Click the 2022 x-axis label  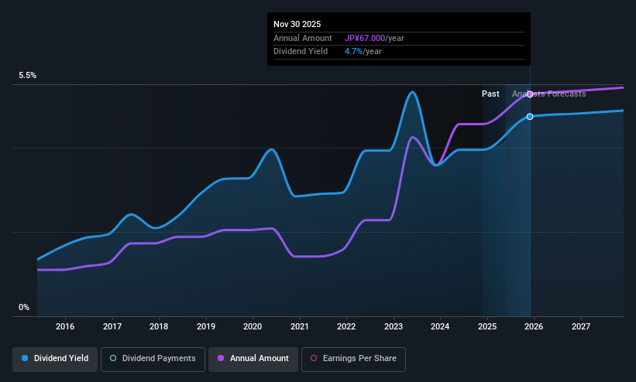coord(346,326)
